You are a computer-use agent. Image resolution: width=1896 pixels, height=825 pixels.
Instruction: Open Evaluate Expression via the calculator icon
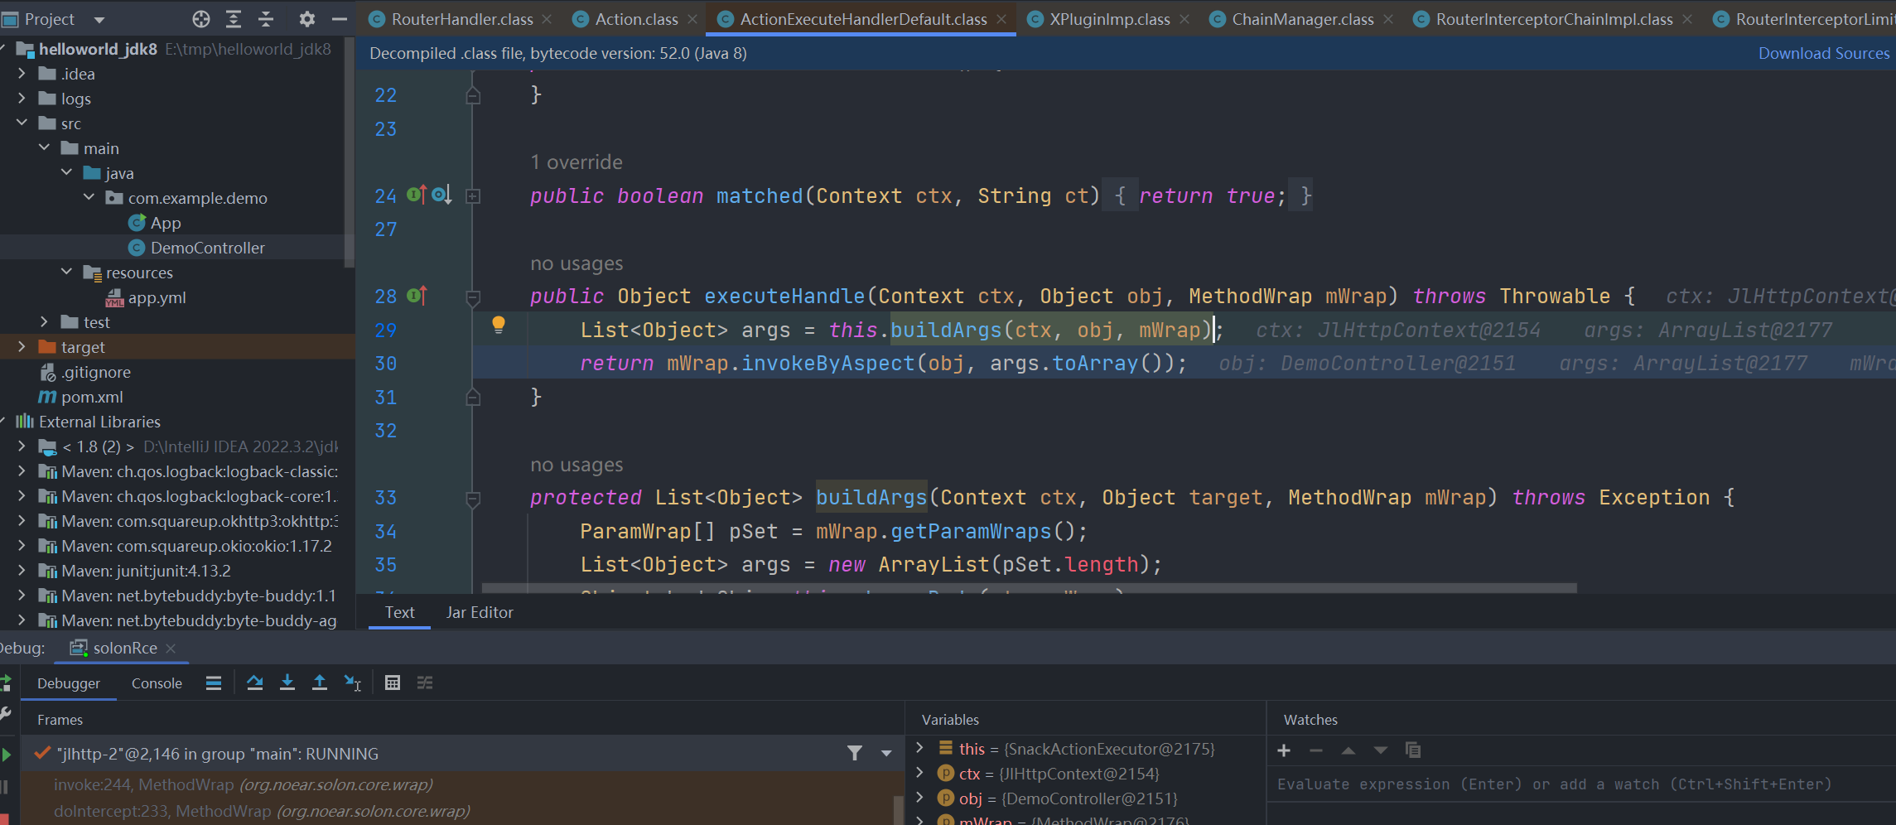click(392, 682)
